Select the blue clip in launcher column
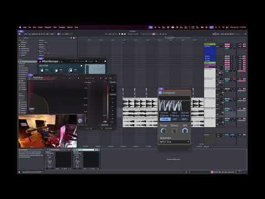The height and width of the screenshot is (199, 265). tap(210, 54)
